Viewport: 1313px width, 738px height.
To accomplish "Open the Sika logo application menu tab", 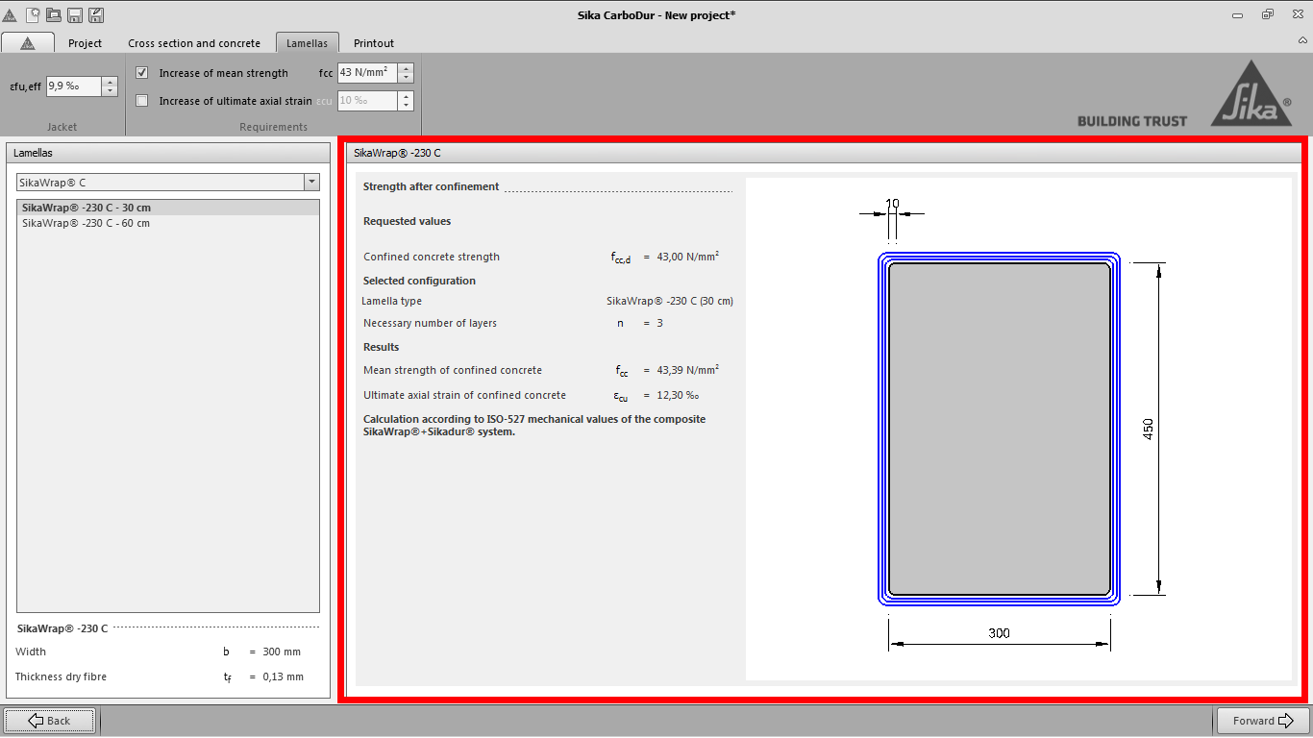I will 27,43.
